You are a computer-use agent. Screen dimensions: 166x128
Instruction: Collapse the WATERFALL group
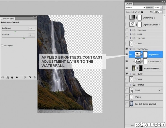click(x=131, y=49)
